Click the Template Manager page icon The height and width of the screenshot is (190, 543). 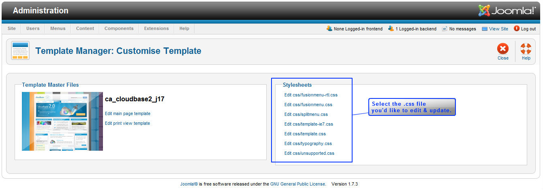[x=20, y=51]
